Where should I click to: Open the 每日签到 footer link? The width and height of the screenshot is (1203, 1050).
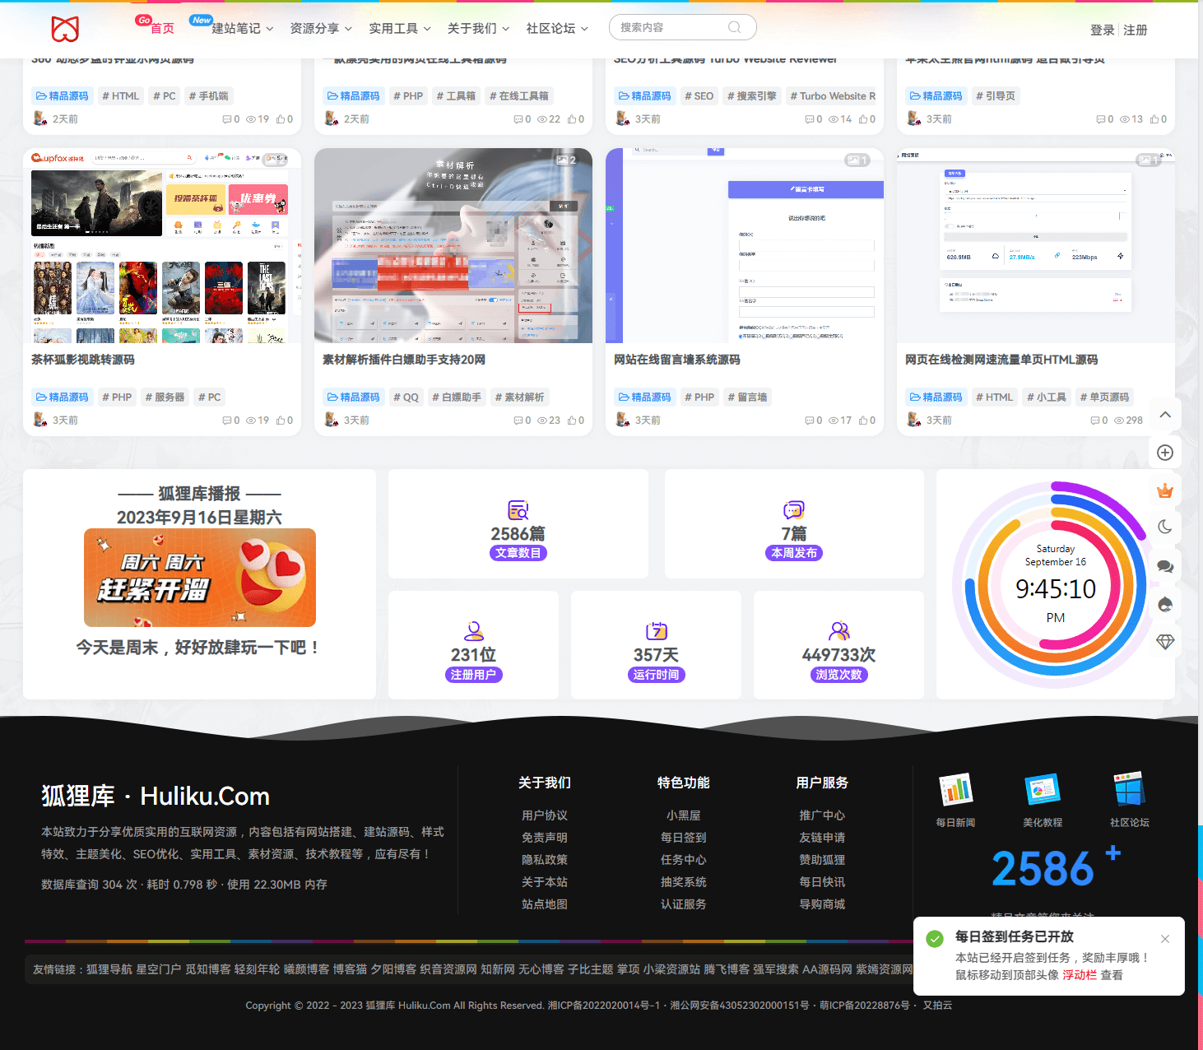coord(683,838)
